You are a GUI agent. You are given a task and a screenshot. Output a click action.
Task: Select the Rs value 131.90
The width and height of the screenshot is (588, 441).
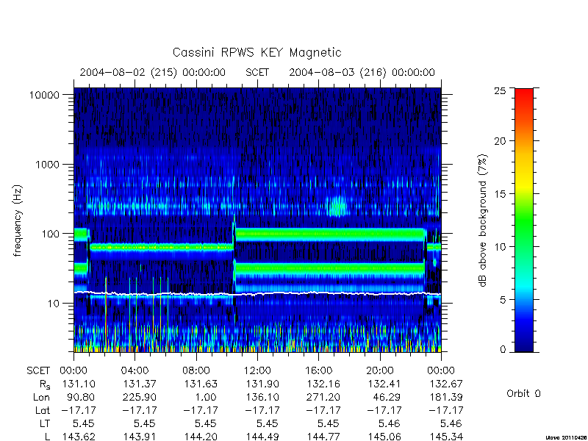coord(262,384)
